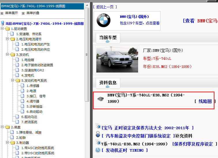The image size is (218, 158).
Task: Collapse the 1.驱动装置 tree node
Action: pyautogui.click(x=2, y=28)
